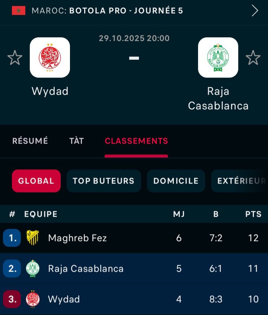Filter standings by DOMICILE
268x315 pixels.
pyautogui.click(x=176, y=181)
